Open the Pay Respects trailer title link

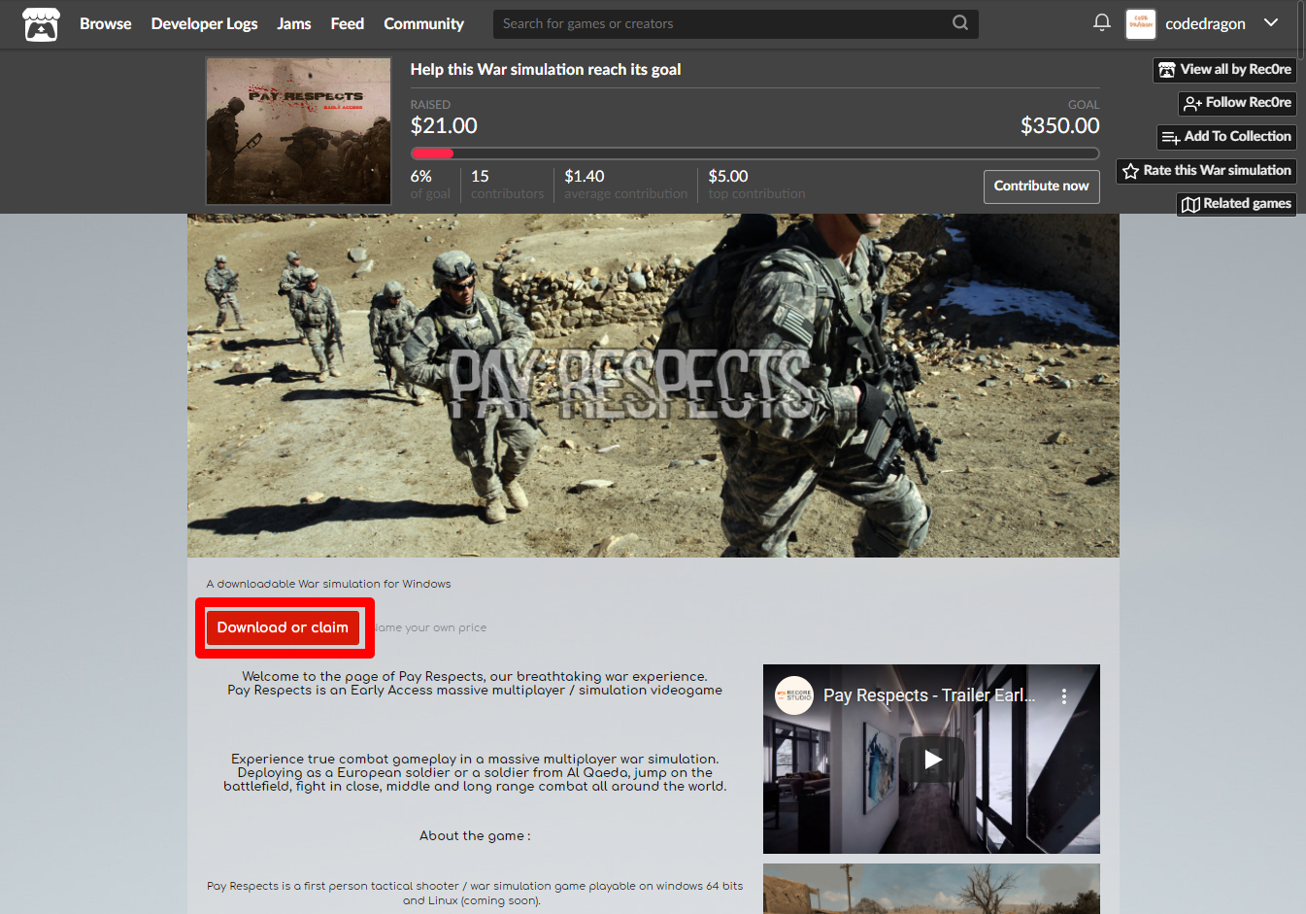tap(929, 695)
